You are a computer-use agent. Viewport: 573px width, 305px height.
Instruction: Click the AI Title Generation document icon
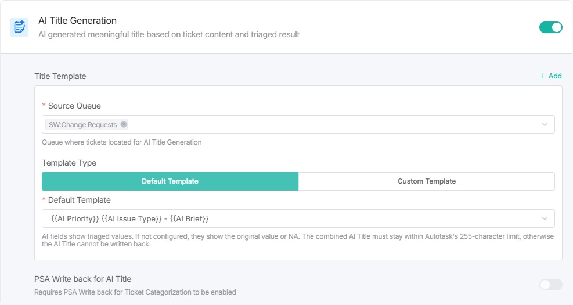pyautogui.click(x=19, y=27)
